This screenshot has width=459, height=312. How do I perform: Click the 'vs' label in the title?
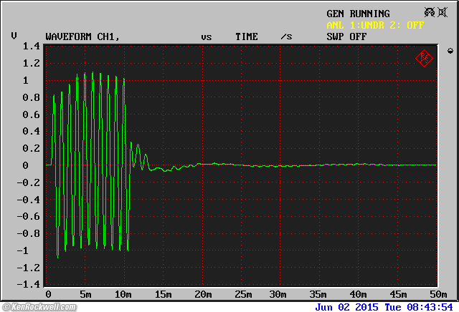pos(207,37)
